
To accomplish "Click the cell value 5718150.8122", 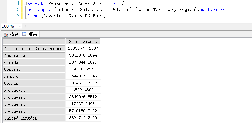I will pos(83,111).
